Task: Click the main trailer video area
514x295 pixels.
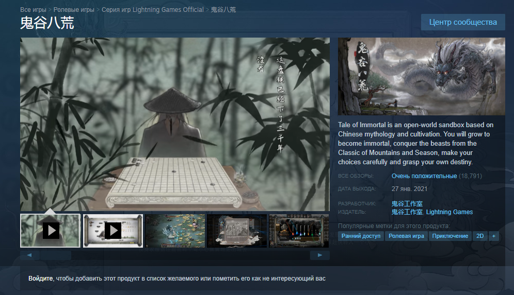Action: point(175,124)
